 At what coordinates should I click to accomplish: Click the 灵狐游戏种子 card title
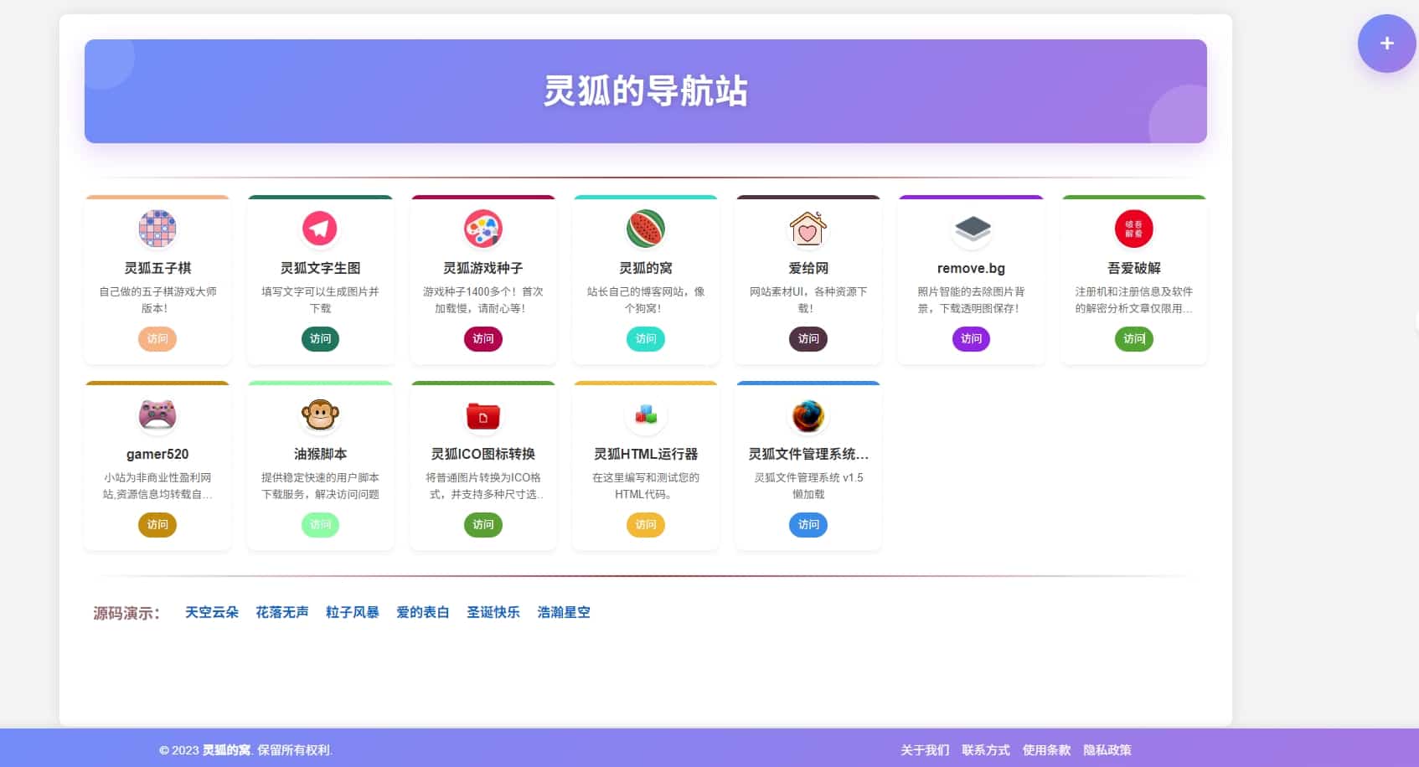(483, 268)
